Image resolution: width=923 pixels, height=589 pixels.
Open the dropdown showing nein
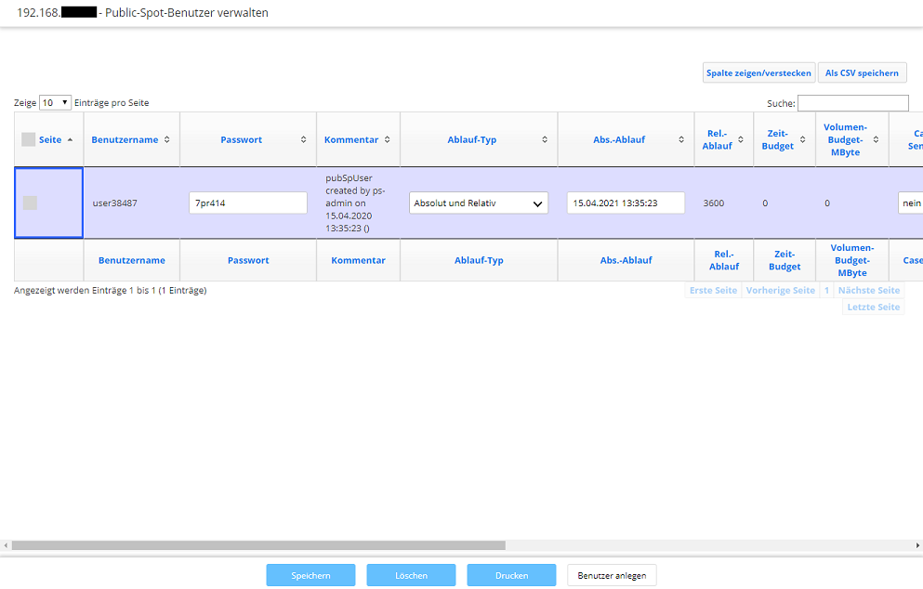point(910,203)
